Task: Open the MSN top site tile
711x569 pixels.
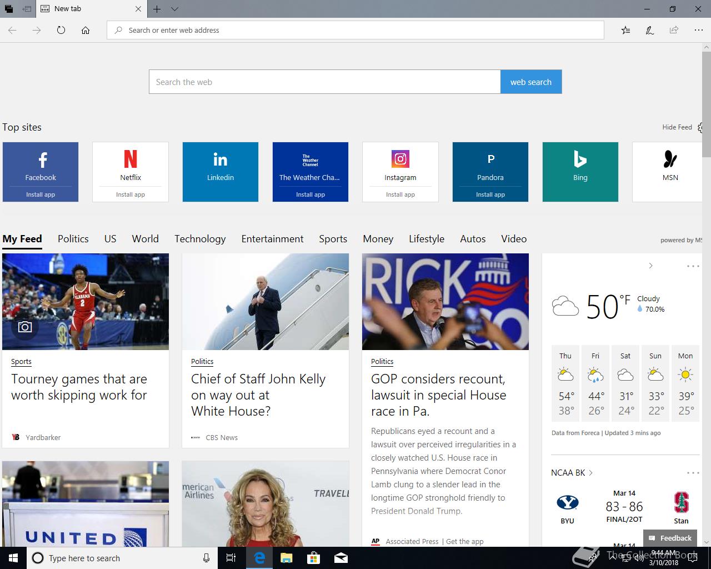Action: click(668, 172)
